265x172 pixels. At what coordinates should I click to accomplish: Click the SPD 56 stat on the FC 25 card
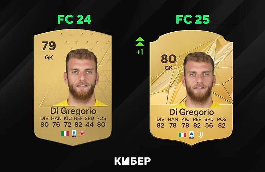click(x=209, y=123)
